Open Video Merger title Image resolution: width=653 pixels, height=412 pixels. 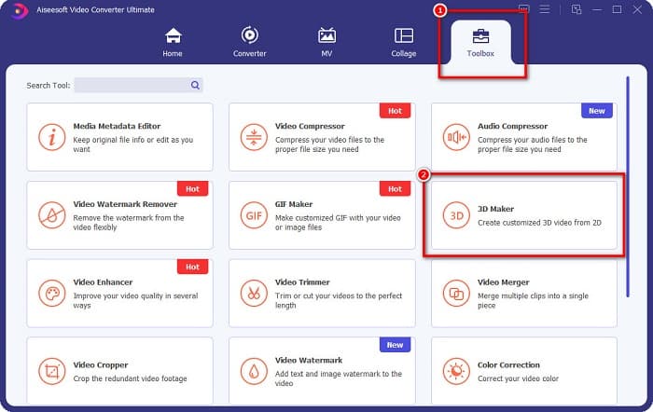click(x=504, y=282)
